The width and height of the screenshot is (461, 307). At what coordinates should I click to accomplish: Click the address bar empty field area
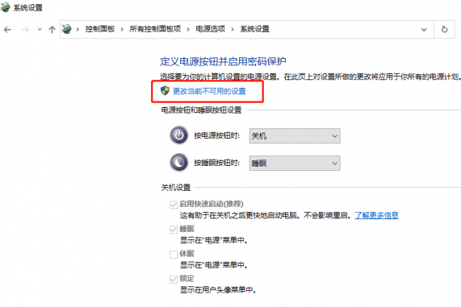[344, 29]
